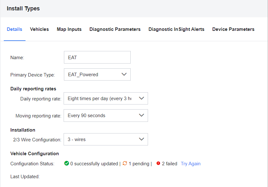
Task: Open the Map Inputs tab
Action: 69,29
